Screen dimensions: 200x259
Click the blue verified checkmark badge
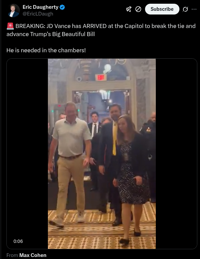pyautogui.click(x=62, y=7)
